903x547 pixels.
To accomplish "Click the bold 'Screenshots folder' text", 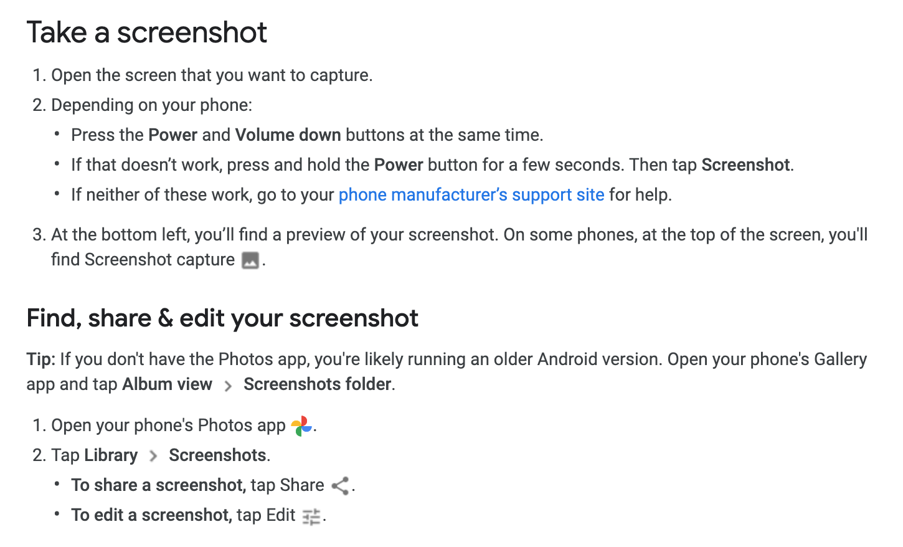I will point(318,384).
